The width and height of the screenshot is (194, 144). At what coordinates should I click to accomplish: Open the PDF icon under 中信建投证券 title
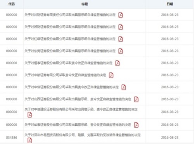pyautogui.click(x=29, y=115)
